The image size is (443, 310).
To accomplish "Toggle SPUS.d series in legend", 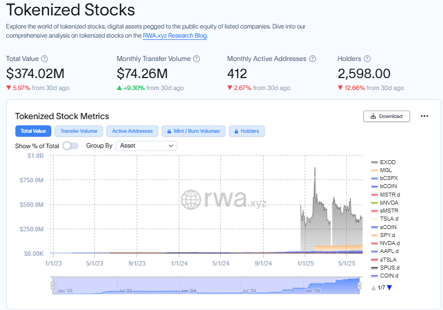I will 385,268.
